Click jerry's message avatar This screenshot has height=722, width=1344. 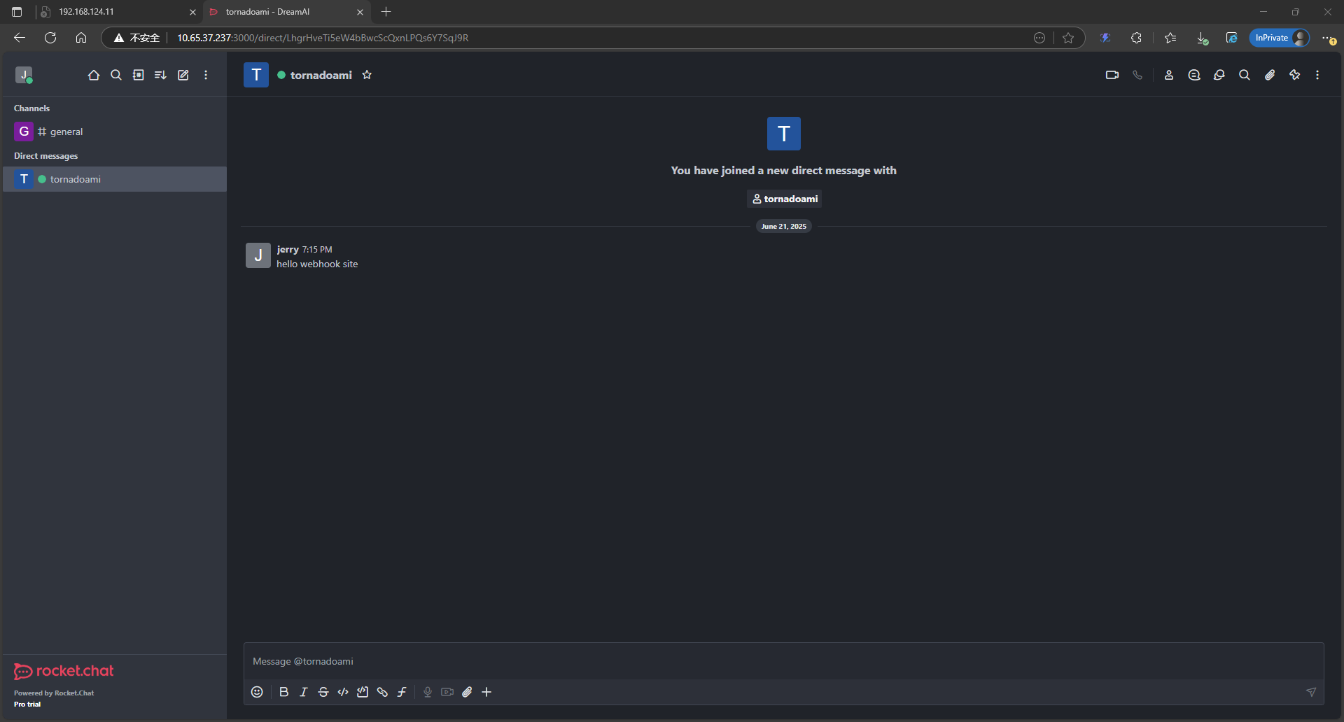pos(258,255)
